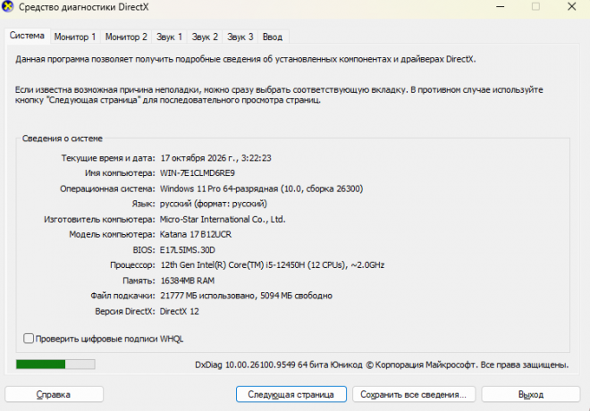Click Micro-Star International Co., Ltd. text

point(223,219)
